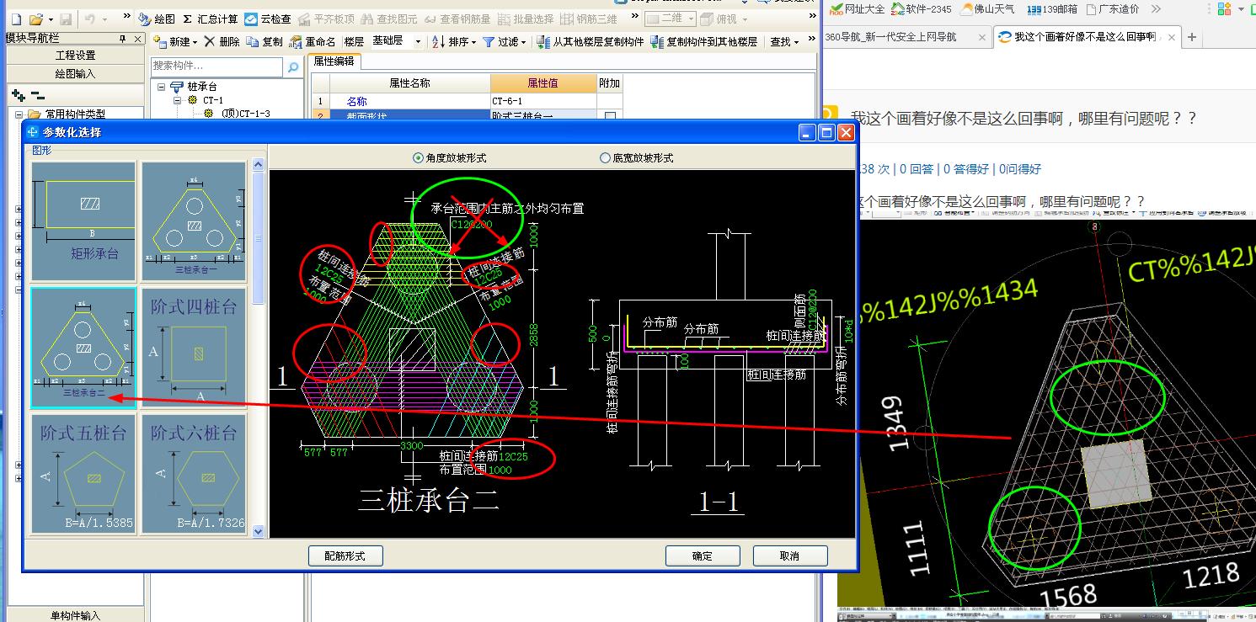Click the New file icon in toolbar
Viewport: 1256px width, 622px height.
point(16,19)
